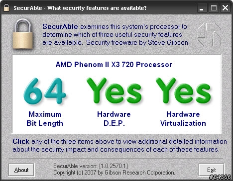This screenshot has height=181, width=233.
Task: Click the SecurAble title bar text
Action: tap(80, 8)
